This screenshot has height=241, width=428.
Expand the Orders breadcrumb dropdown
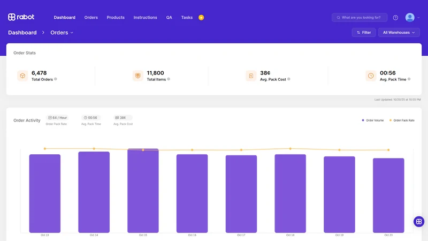tap(62, 33)
